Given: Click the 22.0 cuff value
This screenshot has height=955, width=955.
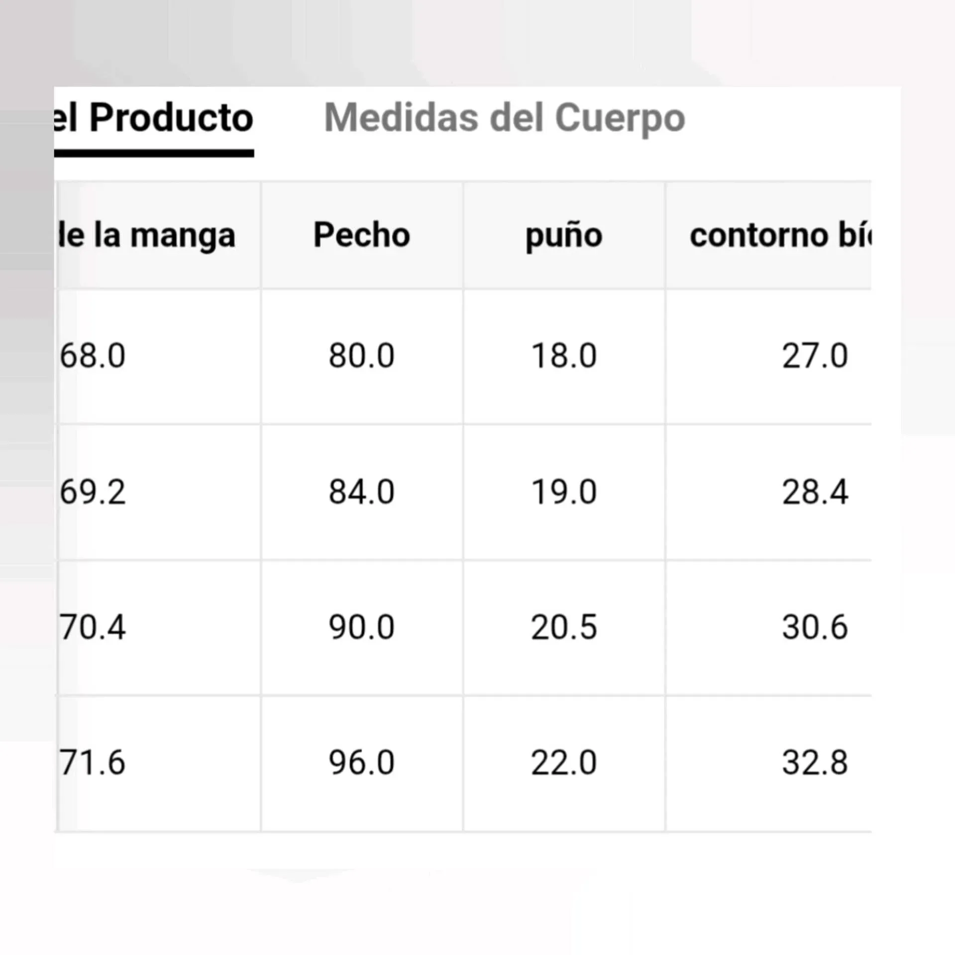Looking at the screenshot, I should pos(564,763).
